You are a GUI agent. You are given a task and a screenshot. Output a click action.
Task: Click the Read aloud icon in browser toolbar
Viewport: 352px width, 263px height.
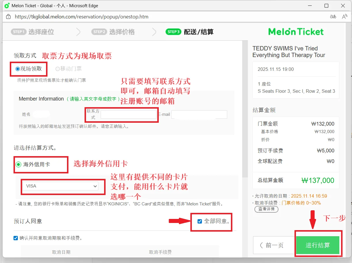tap(344, 17)
